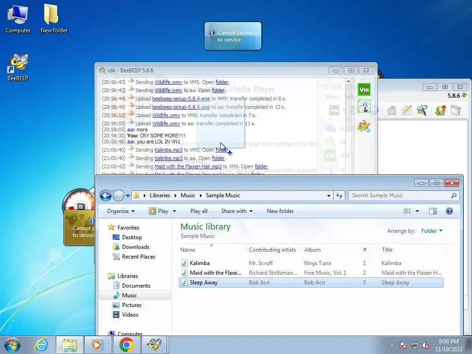Click the Explorer search magnifier icon
The image size is (472, 354).
coord(454,195)
